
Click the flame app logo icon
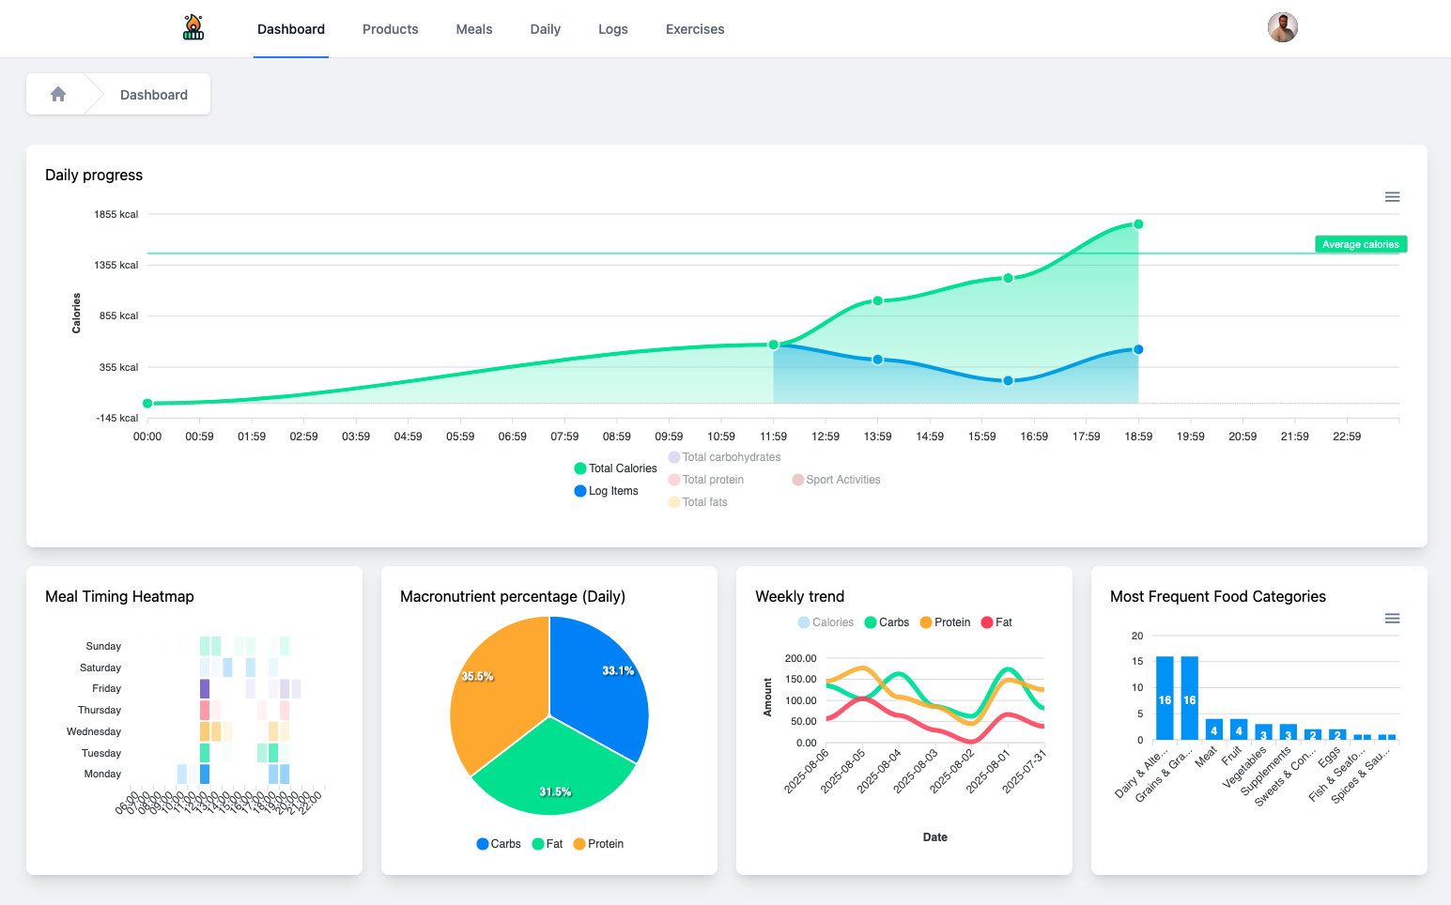coord(193,27)
